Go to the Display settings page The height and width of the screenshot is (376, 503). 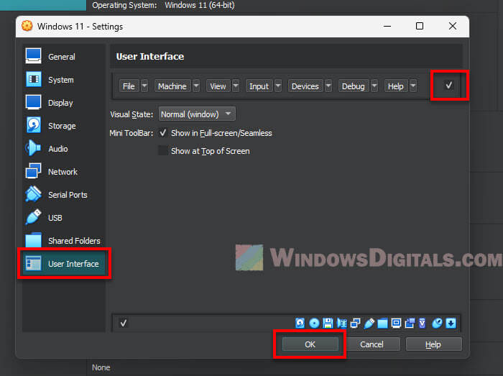point(63,103)
